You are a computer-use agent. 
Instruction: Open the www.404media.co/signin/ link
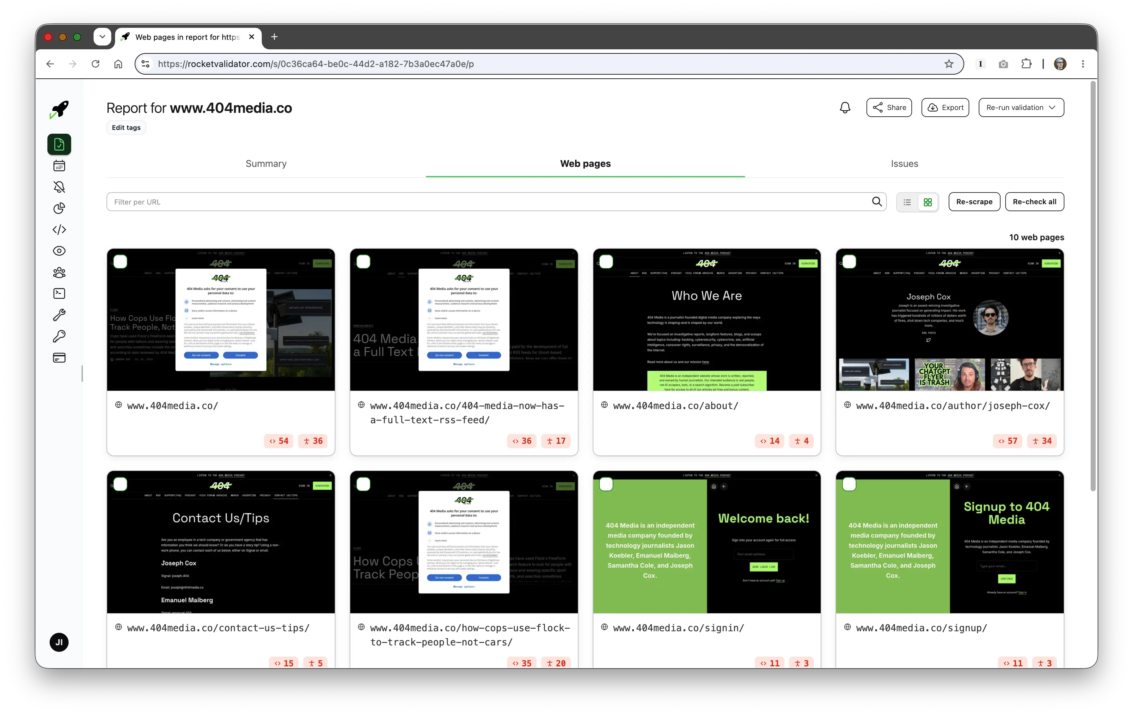click(678, 628)
